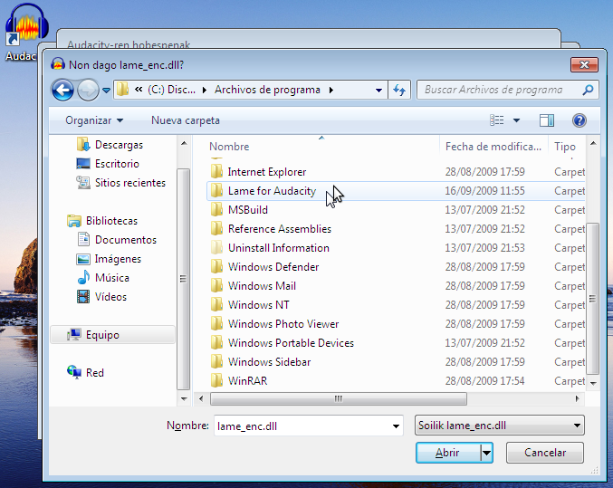Viewport: 613px width, 488px height.
Task: Expand arrow after Archivos de programa breadcrumb
Action: 331,91
